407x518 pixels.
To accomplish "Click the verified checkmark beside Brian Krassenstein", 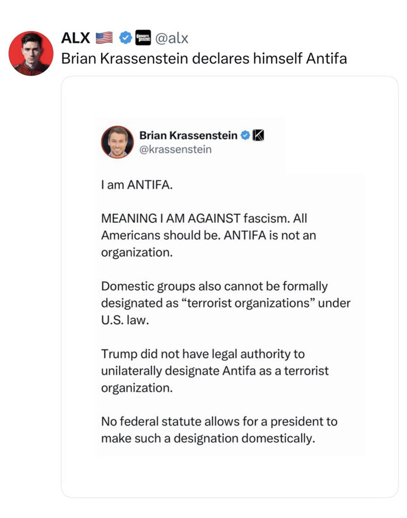I will (x=245, y=135).
